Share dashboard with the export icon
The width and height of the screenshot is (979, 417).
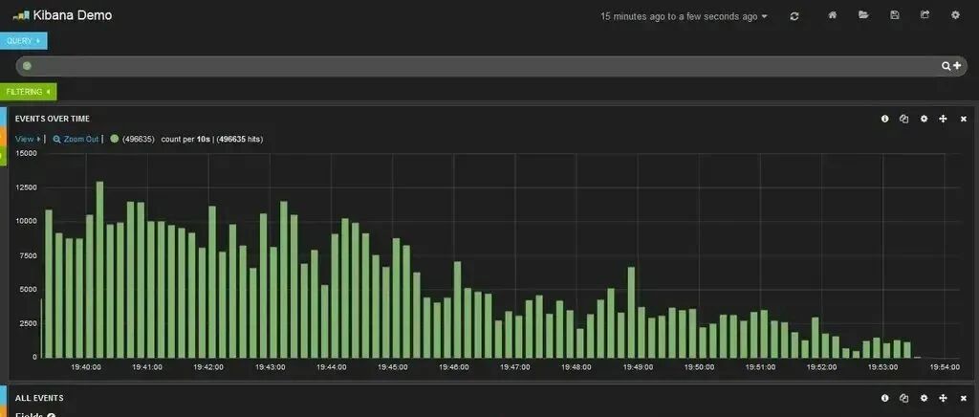point(925,15)
